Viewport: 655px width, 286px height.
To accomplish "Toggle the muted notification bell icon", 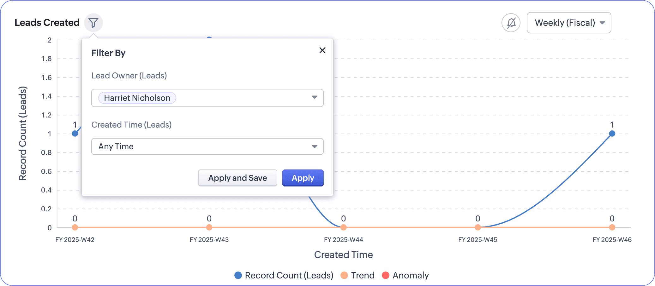I will (x=511, y=23).
